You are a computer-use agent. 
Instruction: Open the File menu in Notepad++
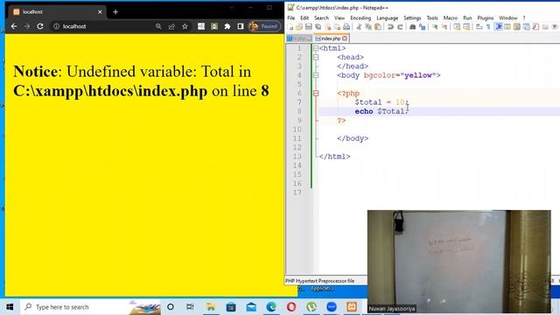[291, 17]
